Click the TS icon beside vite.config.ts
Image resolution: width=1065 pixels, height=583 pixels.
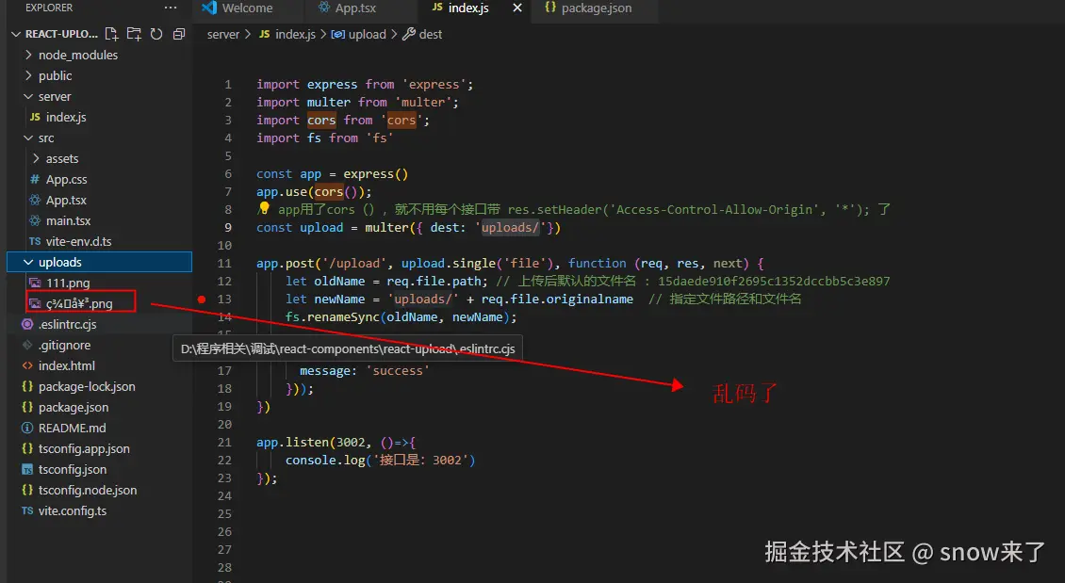point(27,511)
